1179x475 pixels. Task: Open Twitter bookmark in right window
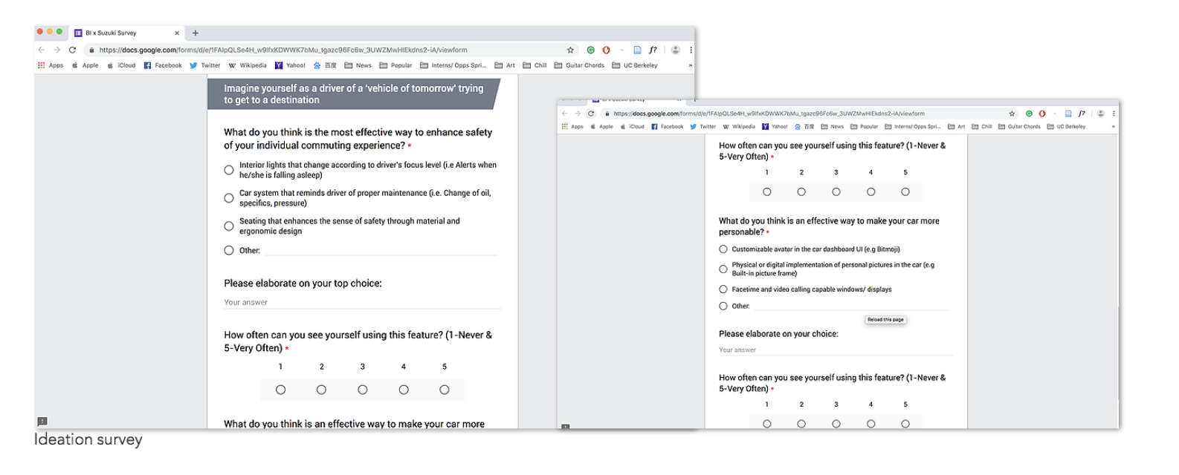point(702,127)
